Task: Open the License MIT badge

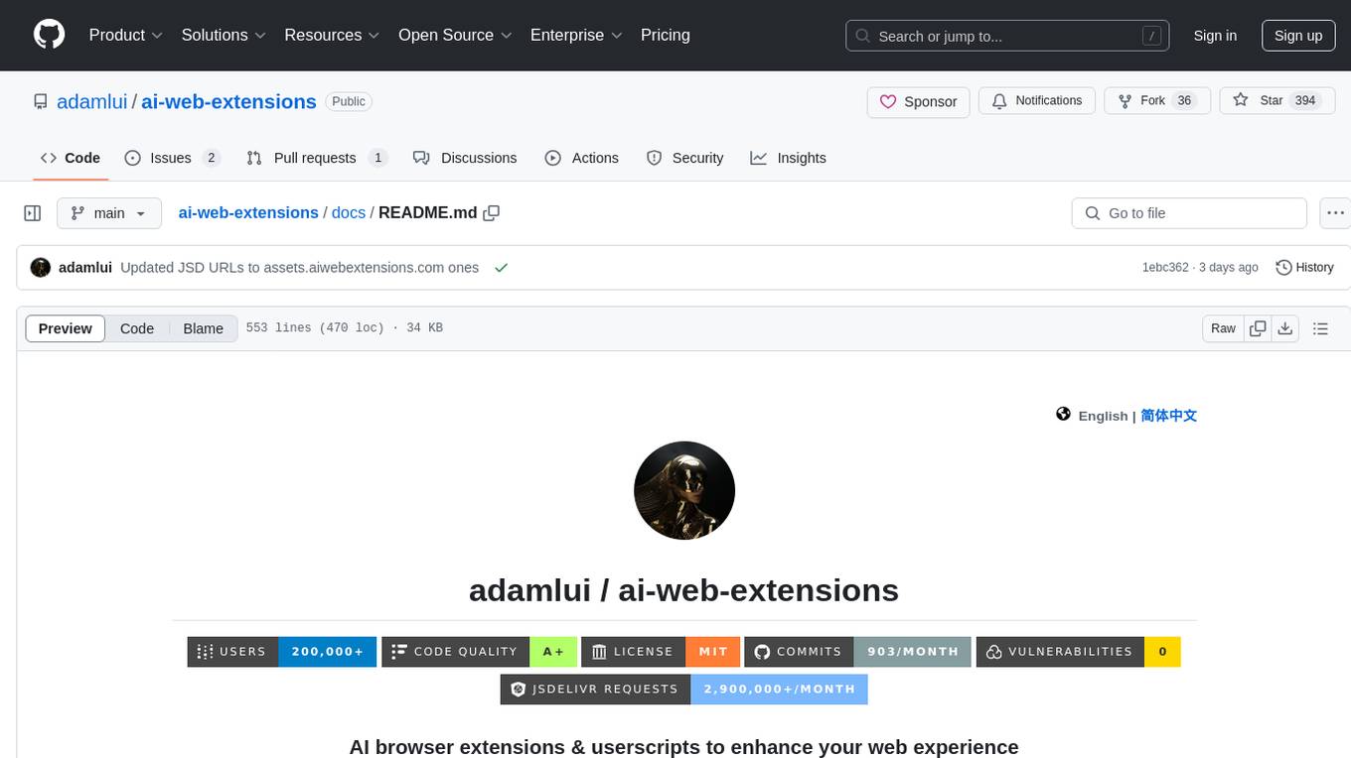Action: click(661, 652)
